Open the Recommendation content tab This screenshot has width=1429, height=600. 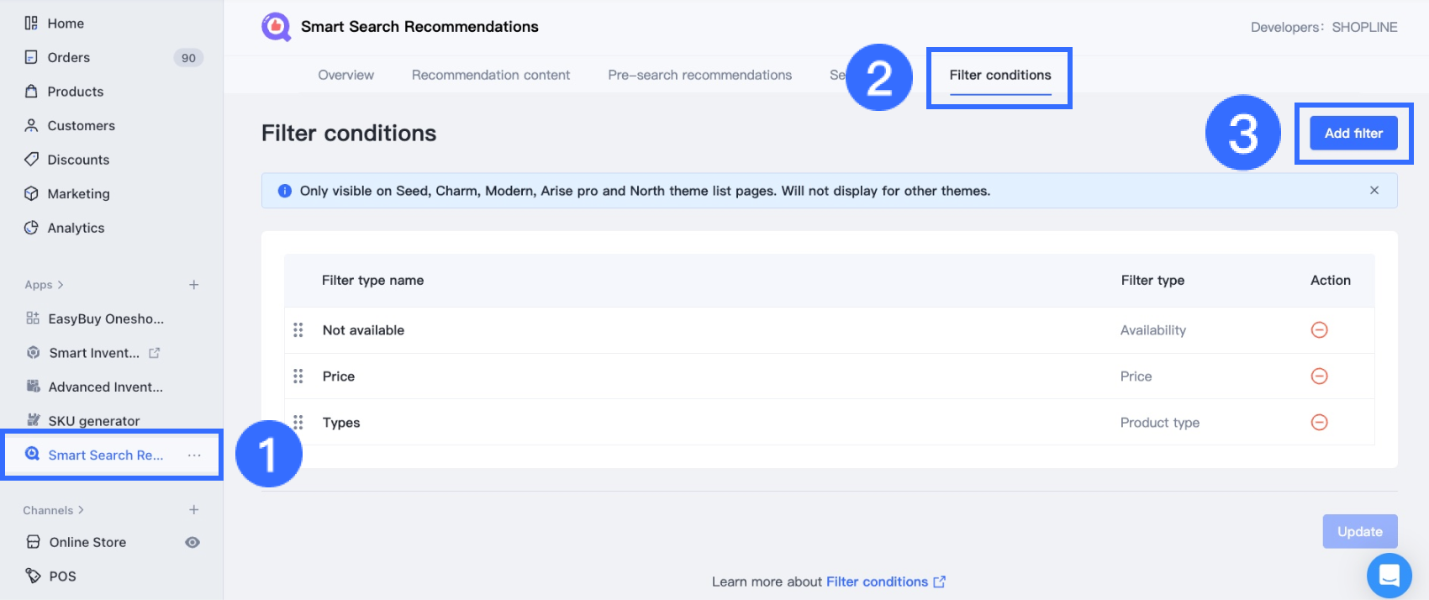pyautogui.click(x=491, y=75)
